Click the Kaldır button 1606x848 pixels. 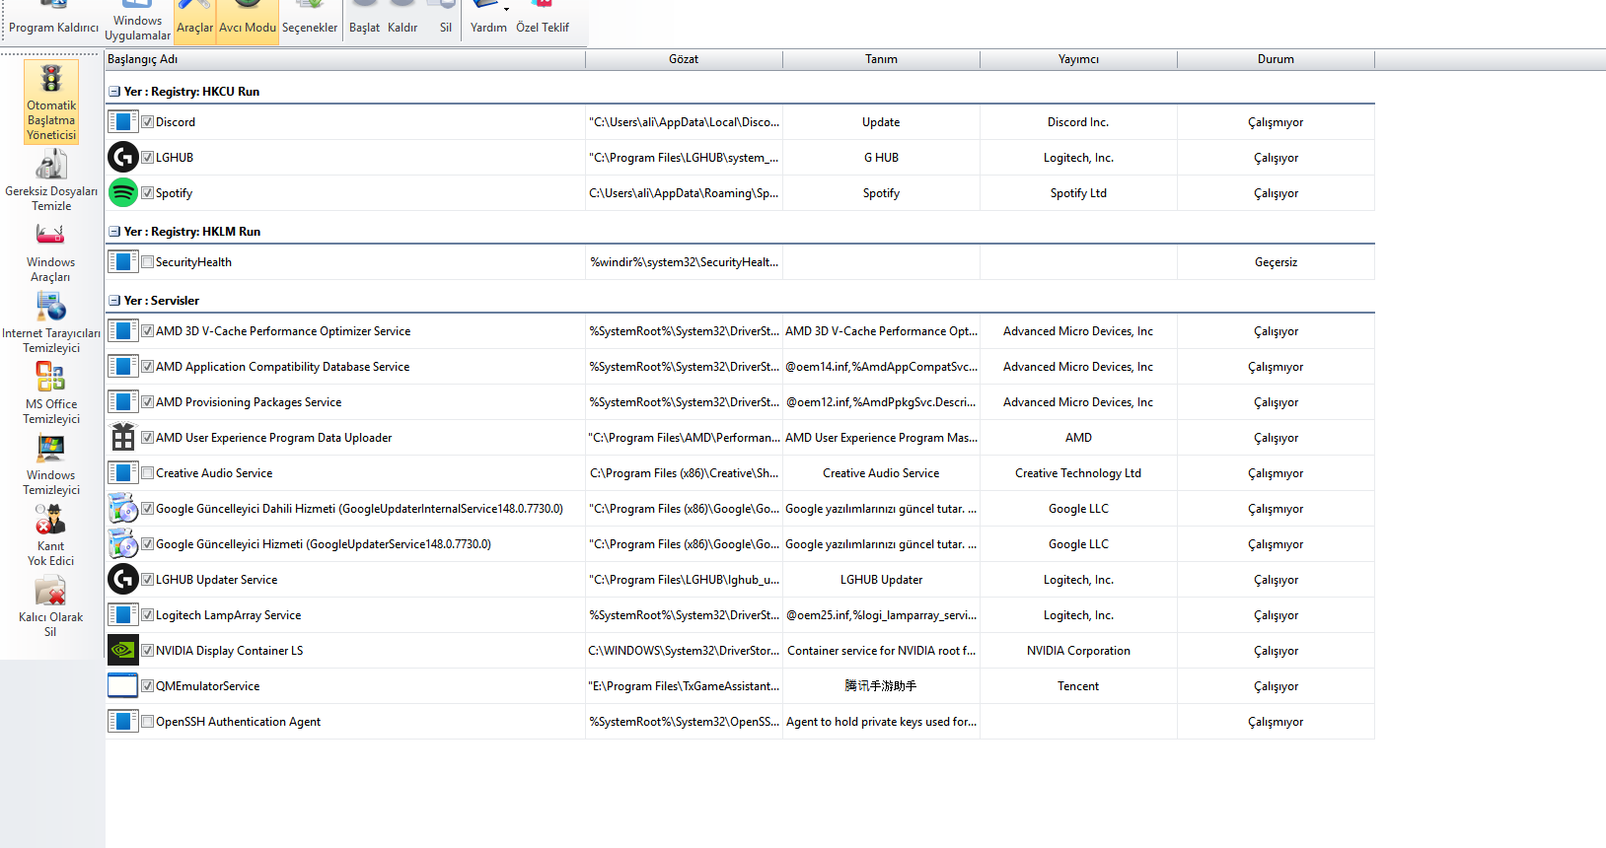tap(402, 20)
